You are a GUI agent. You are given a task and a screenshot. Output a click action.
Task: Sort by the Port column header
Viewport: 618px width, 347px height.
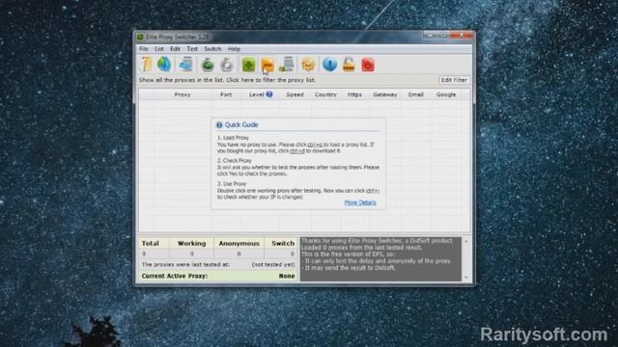226,94
